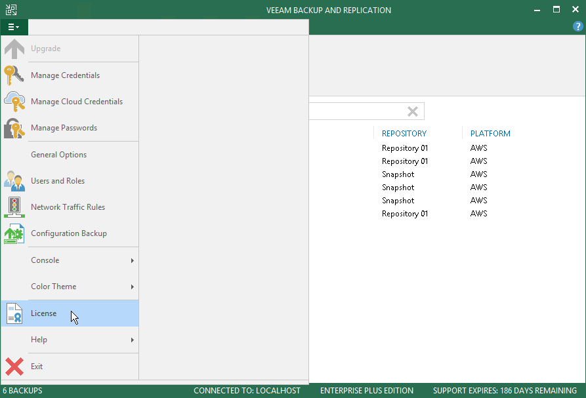Viewport: 586px width, 398px height.
Task: Choose Manage Cloud Credentials menu item
Action: pyautogui.click(x=70, y=102)
